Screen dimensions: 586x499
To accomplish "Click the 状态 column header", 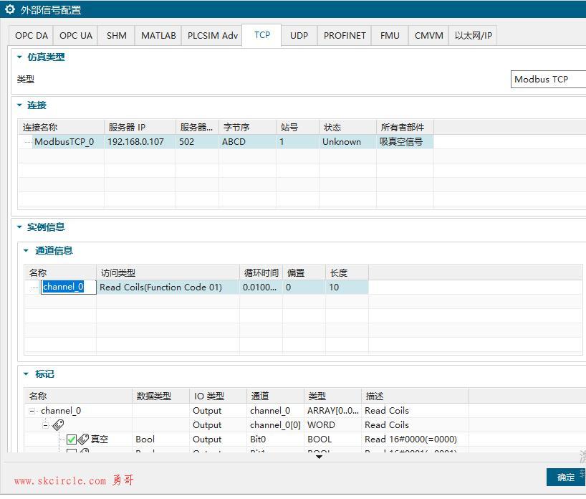I will (347, 128).
